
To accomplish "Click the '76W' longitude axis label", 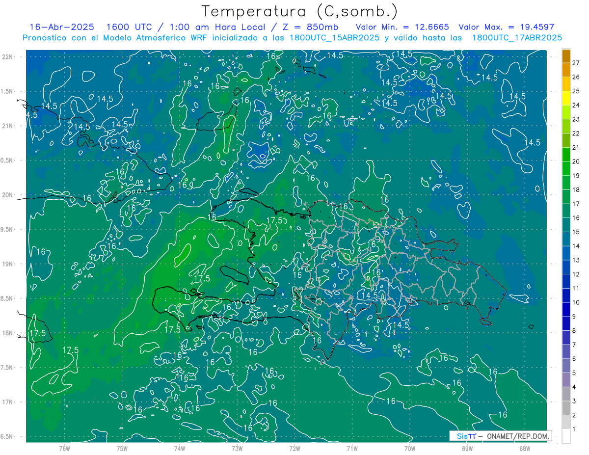I will [64, 448].
